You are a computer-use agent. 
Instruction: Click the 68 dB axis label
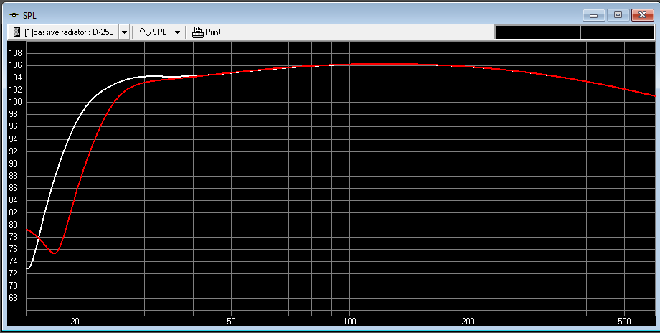tap(13, 298)
